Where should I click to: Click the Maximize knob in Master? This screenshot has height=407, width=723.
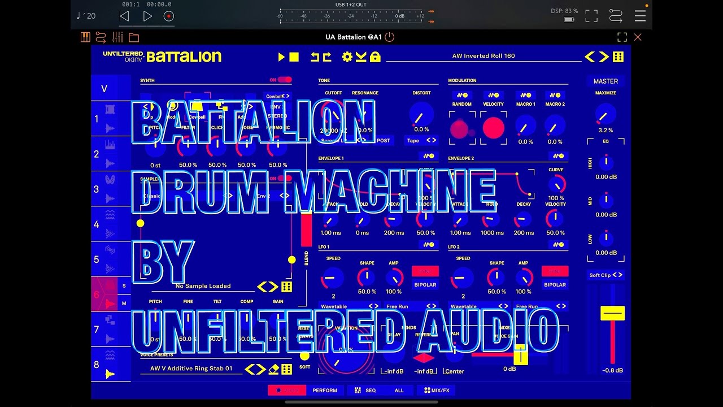(x=605, y=114)
